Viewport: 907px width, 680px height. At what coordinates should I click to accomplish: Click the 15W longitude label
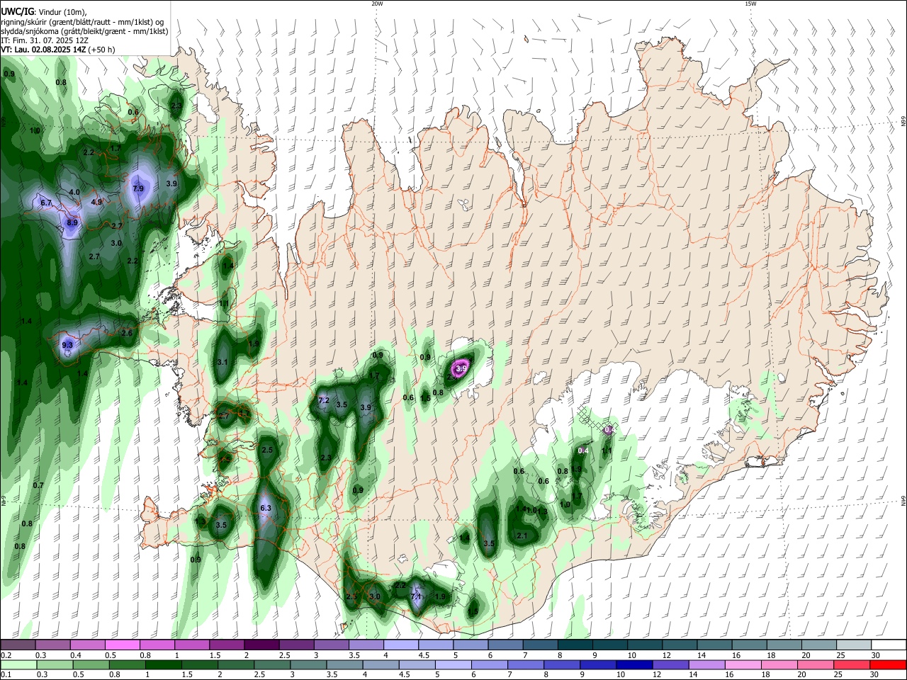(750, 4)
